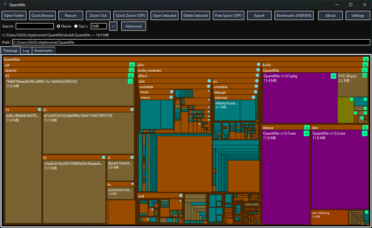Viewport: 372px width, 228px height.
Task: Click the blue dot on dist under effect
Action: click(x=209, y=81)
